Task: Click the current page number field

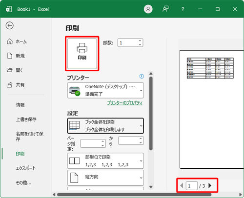Action: 192,186
